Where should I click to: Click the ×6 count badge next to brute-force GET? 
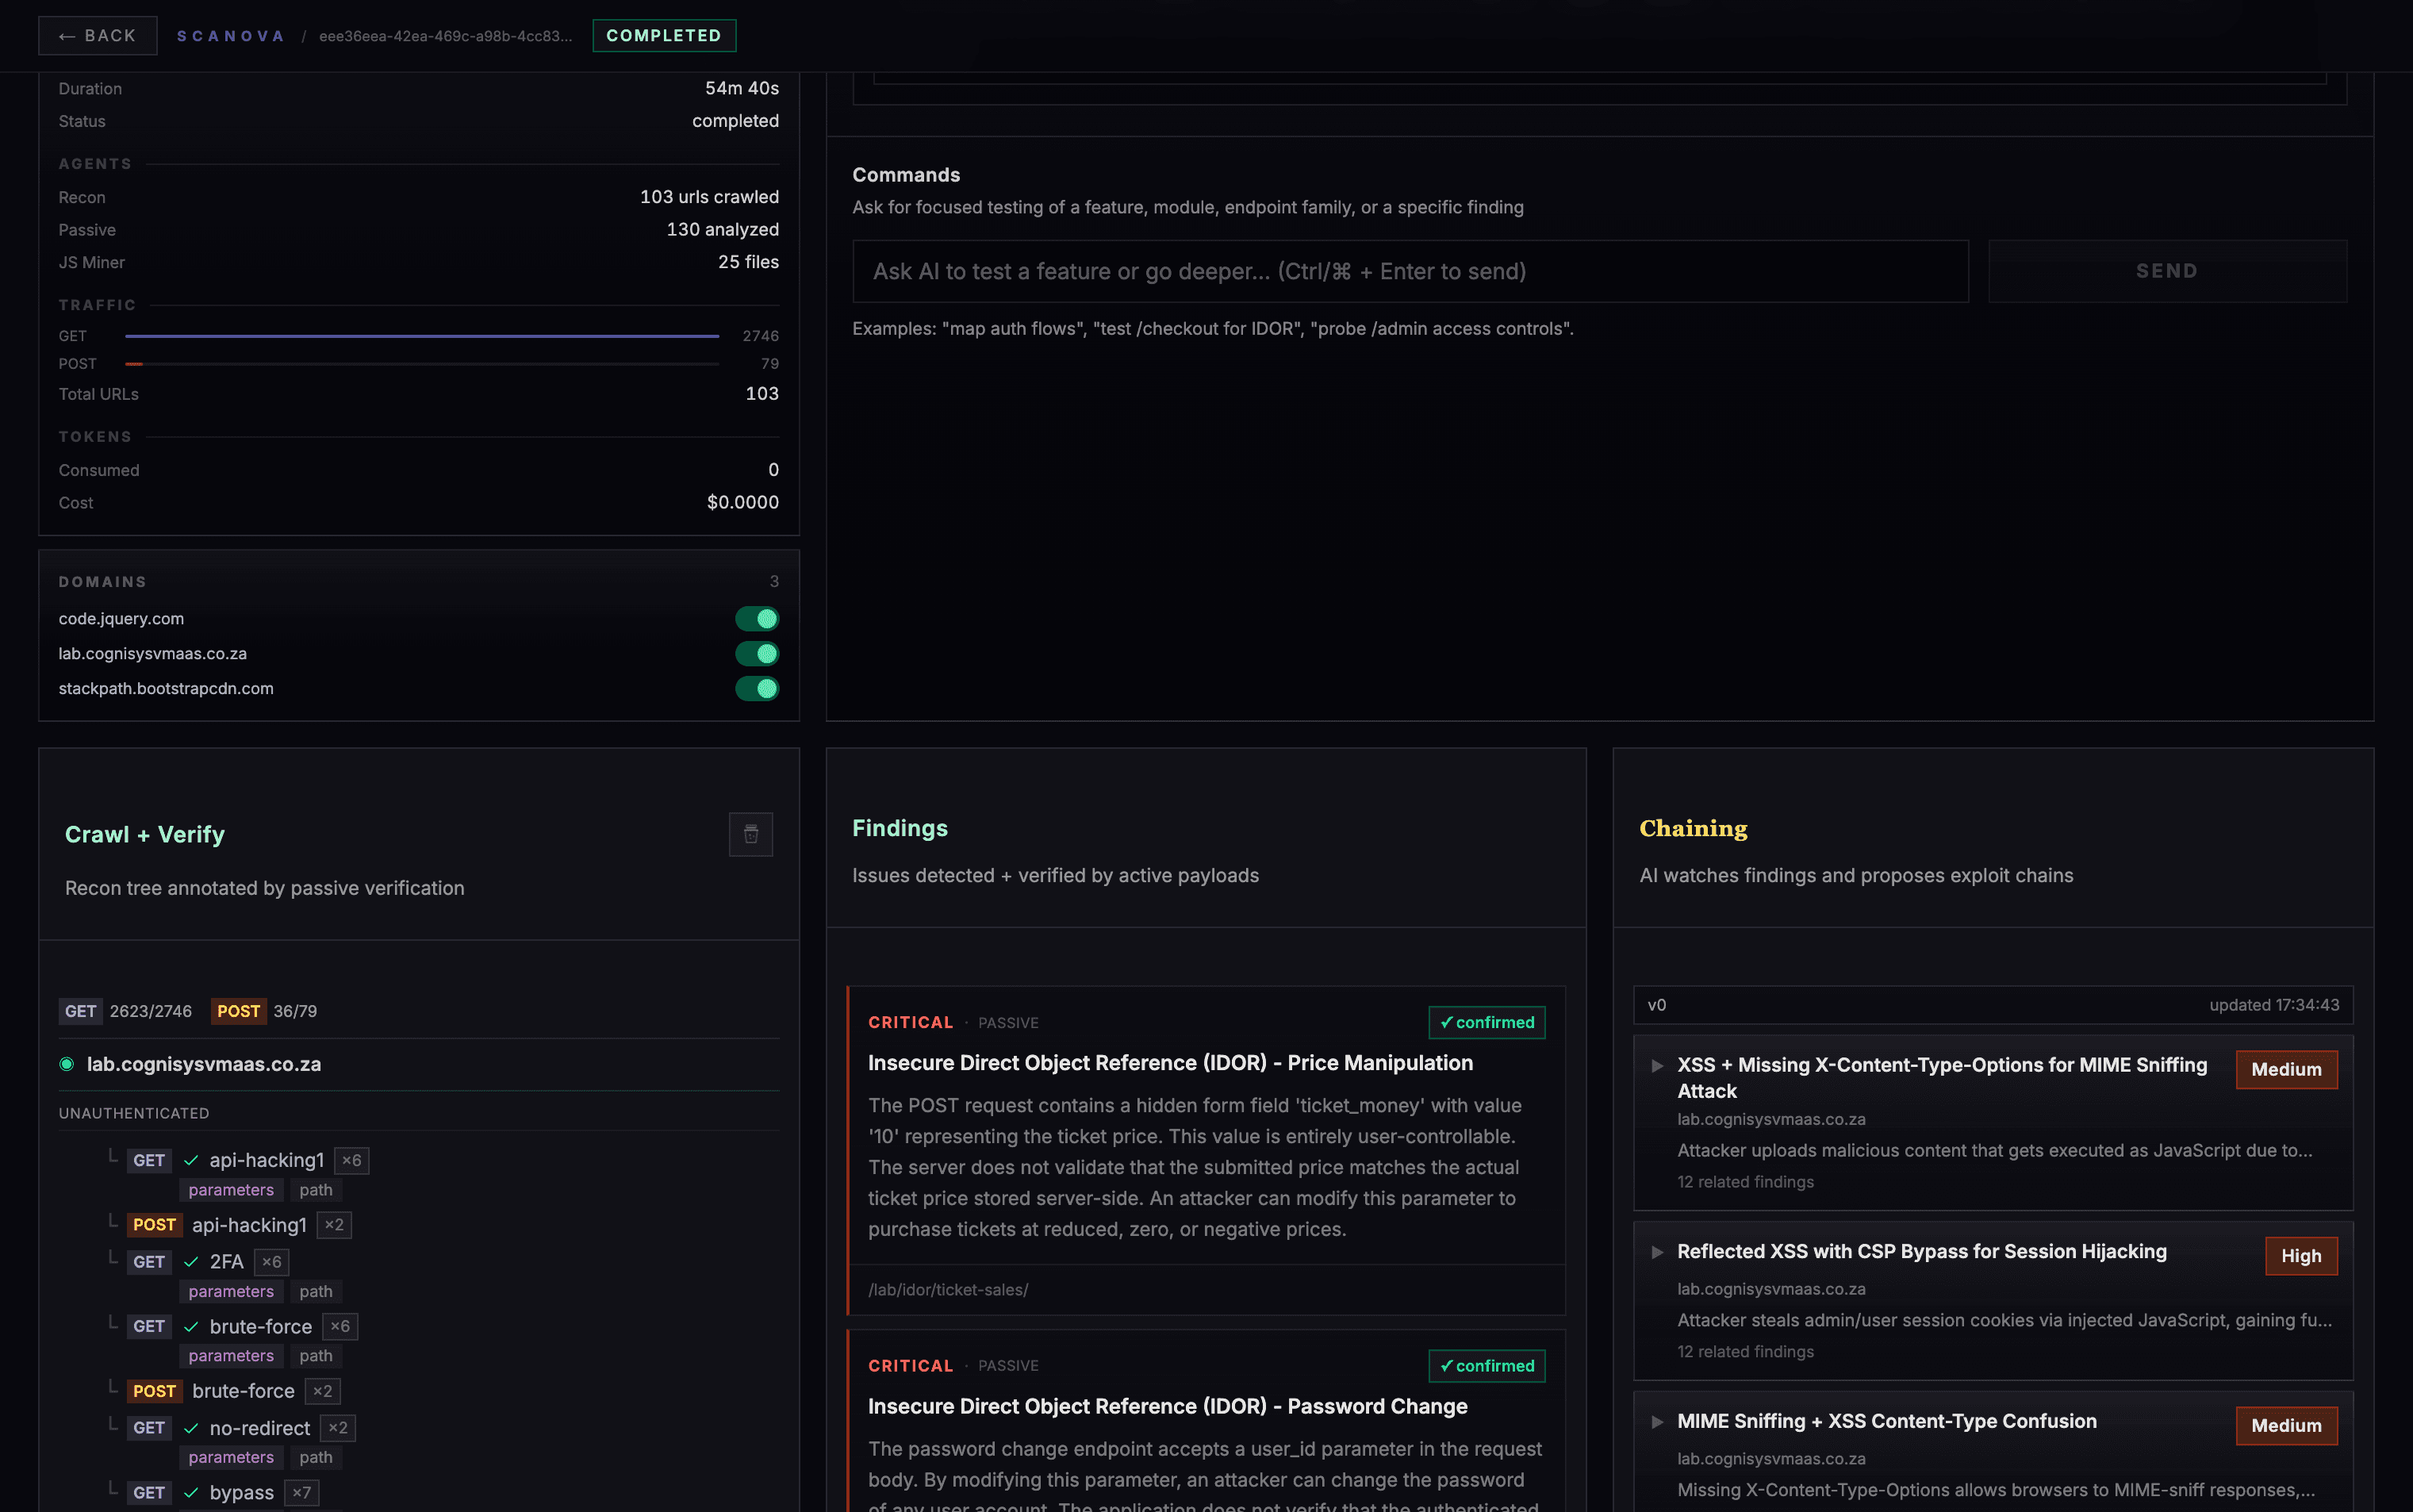(340, 1326)
